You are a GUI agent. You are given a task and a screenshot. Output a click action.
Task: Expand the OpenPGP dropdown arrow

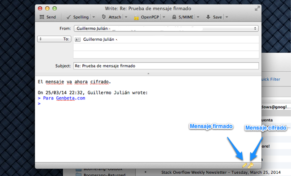click(164, 17)
